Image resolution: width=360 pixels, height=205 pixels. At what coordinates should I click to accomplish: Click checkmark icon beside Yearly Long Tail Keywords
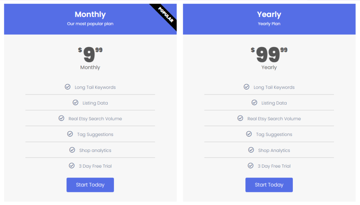pyautogui.click(x=246, y=87)
